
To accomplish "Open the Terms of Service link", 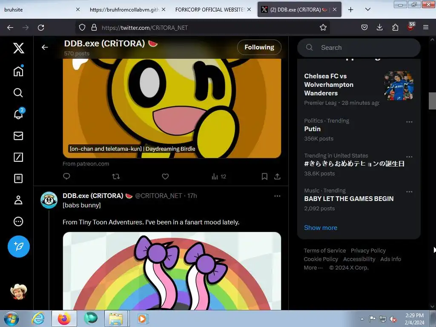I will 325,250.
